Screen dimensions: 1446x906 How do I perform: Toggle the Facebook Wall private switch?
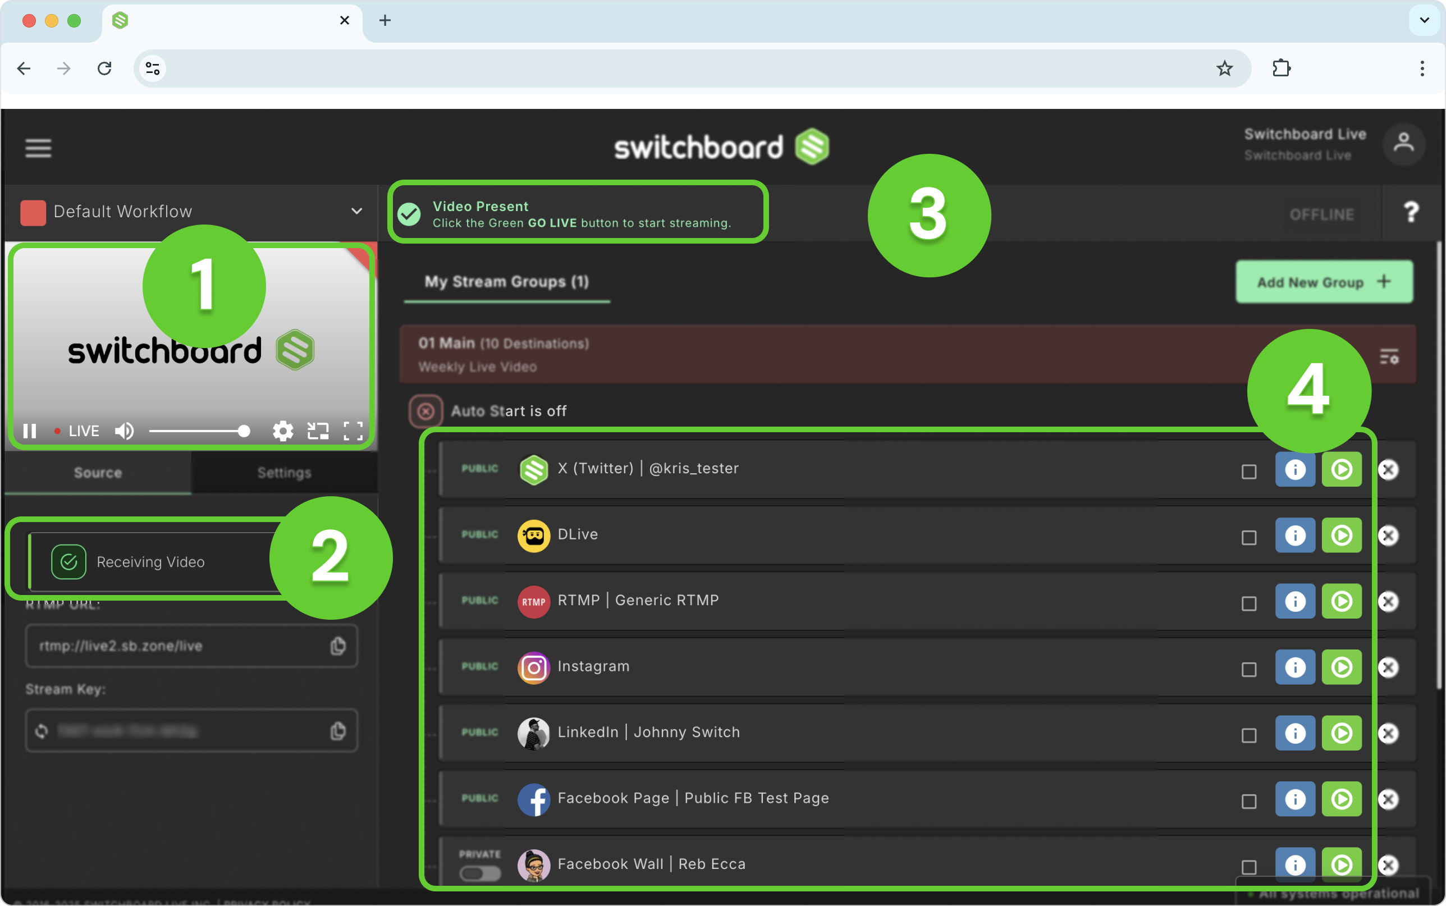(x=480, y=873)
